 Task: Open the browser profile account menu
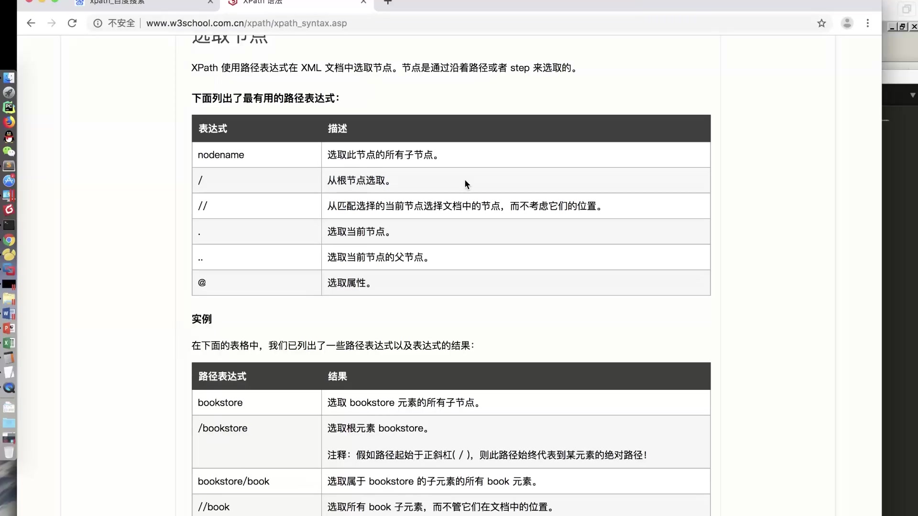coord(847,23)
